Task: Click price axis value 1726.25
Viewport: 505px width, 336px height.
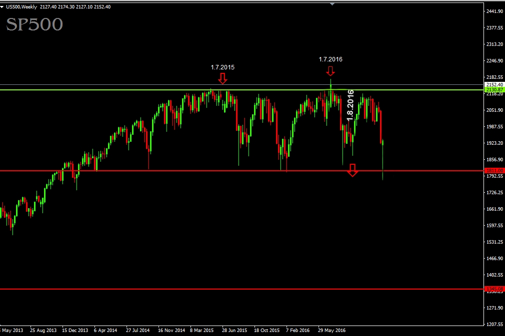Action: tap(494, 193)
